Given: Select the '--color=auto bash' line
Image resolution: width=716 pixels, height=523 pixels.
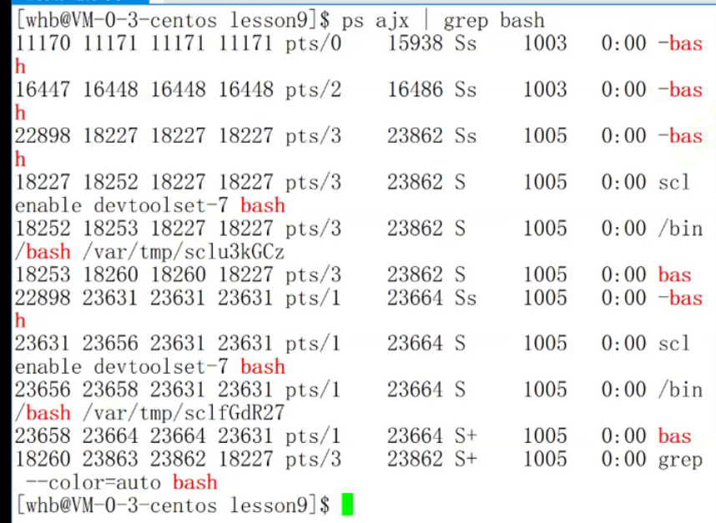Looking at the screenshot, I should [x=122, y=482].
